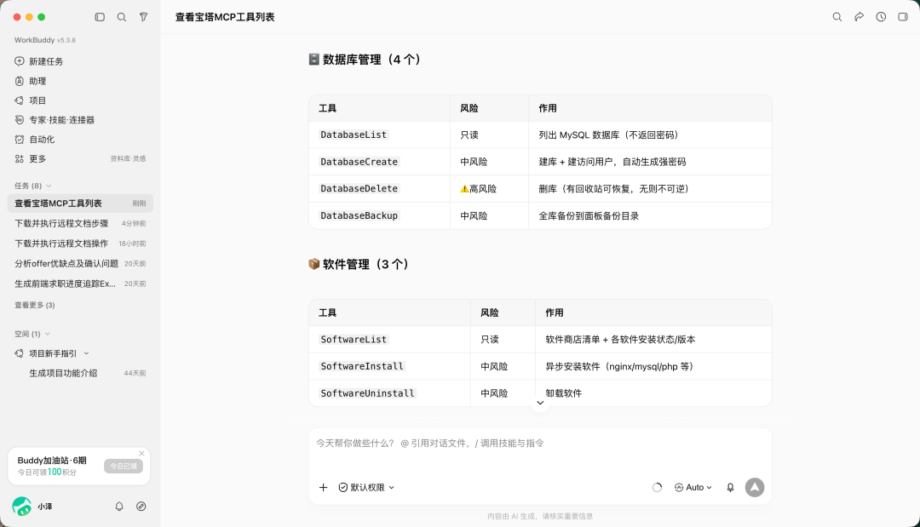This screenshot has height=527, width=920.
Task: Click user avatar 小泽
Action: point(21,506)
